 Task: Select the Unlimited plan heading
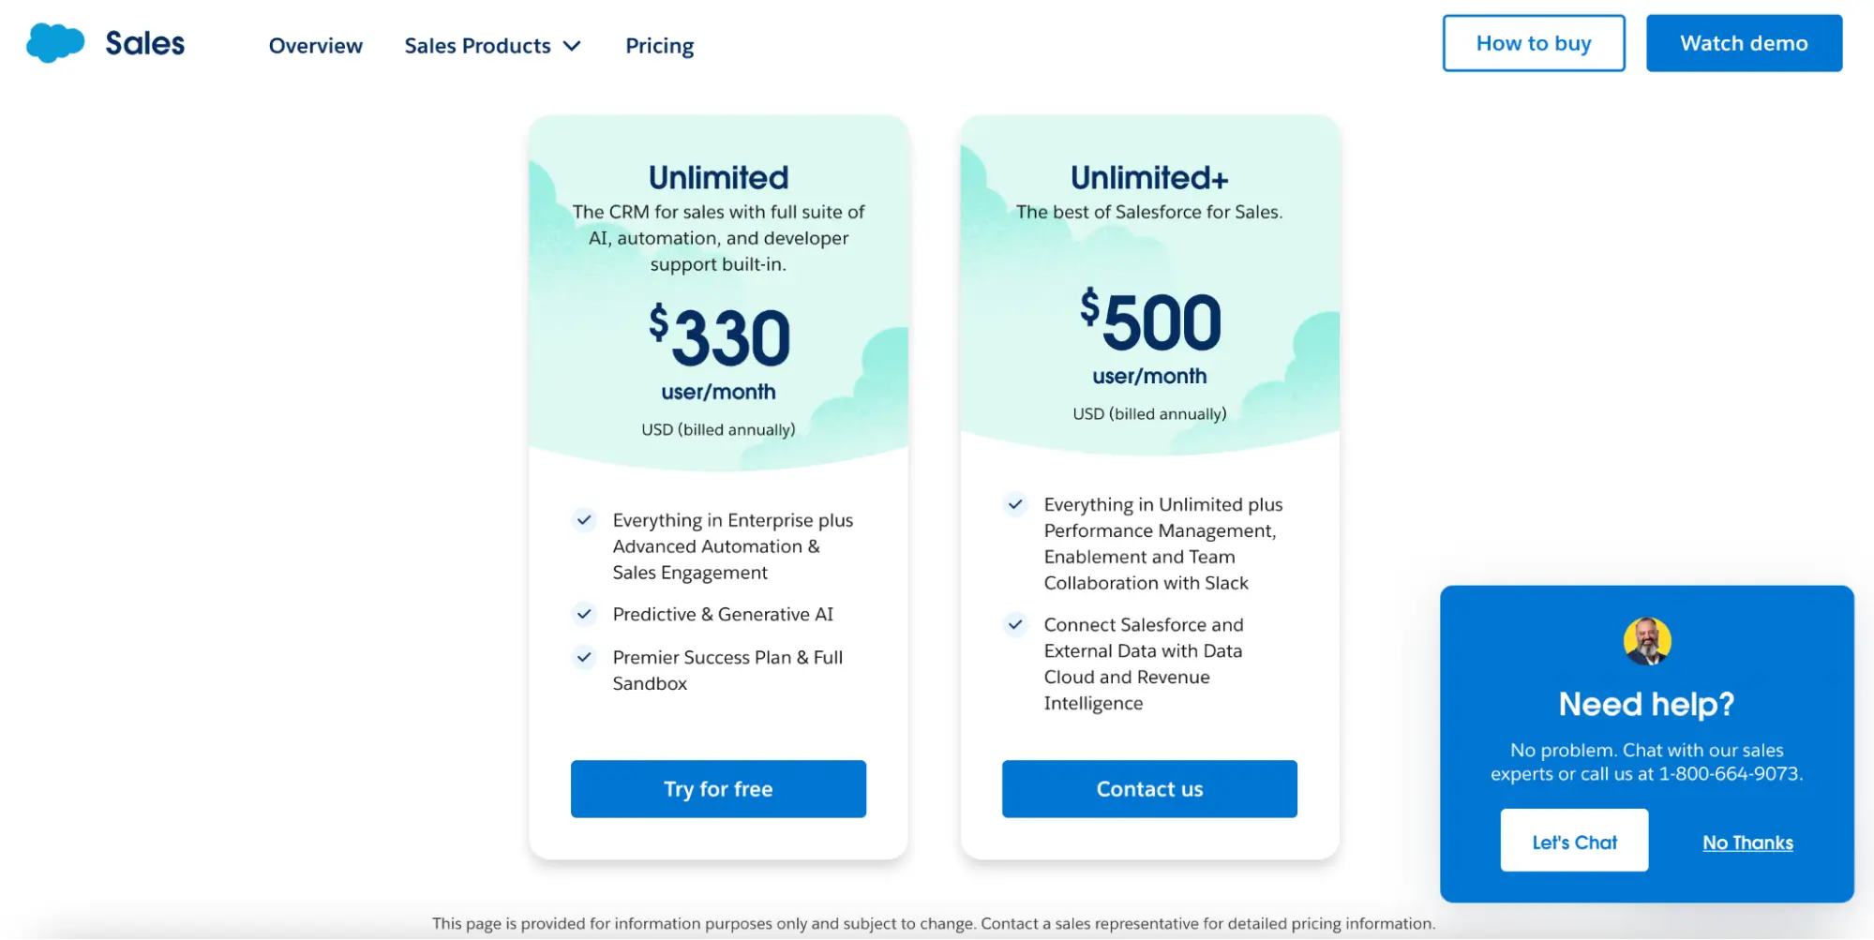(x=718, y=177)
